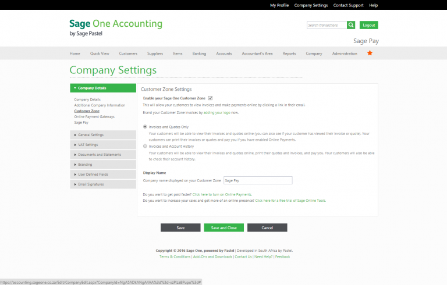The image size is (447, 285).
Task: Click the adding your logo link
Action: tap(217, 113)
